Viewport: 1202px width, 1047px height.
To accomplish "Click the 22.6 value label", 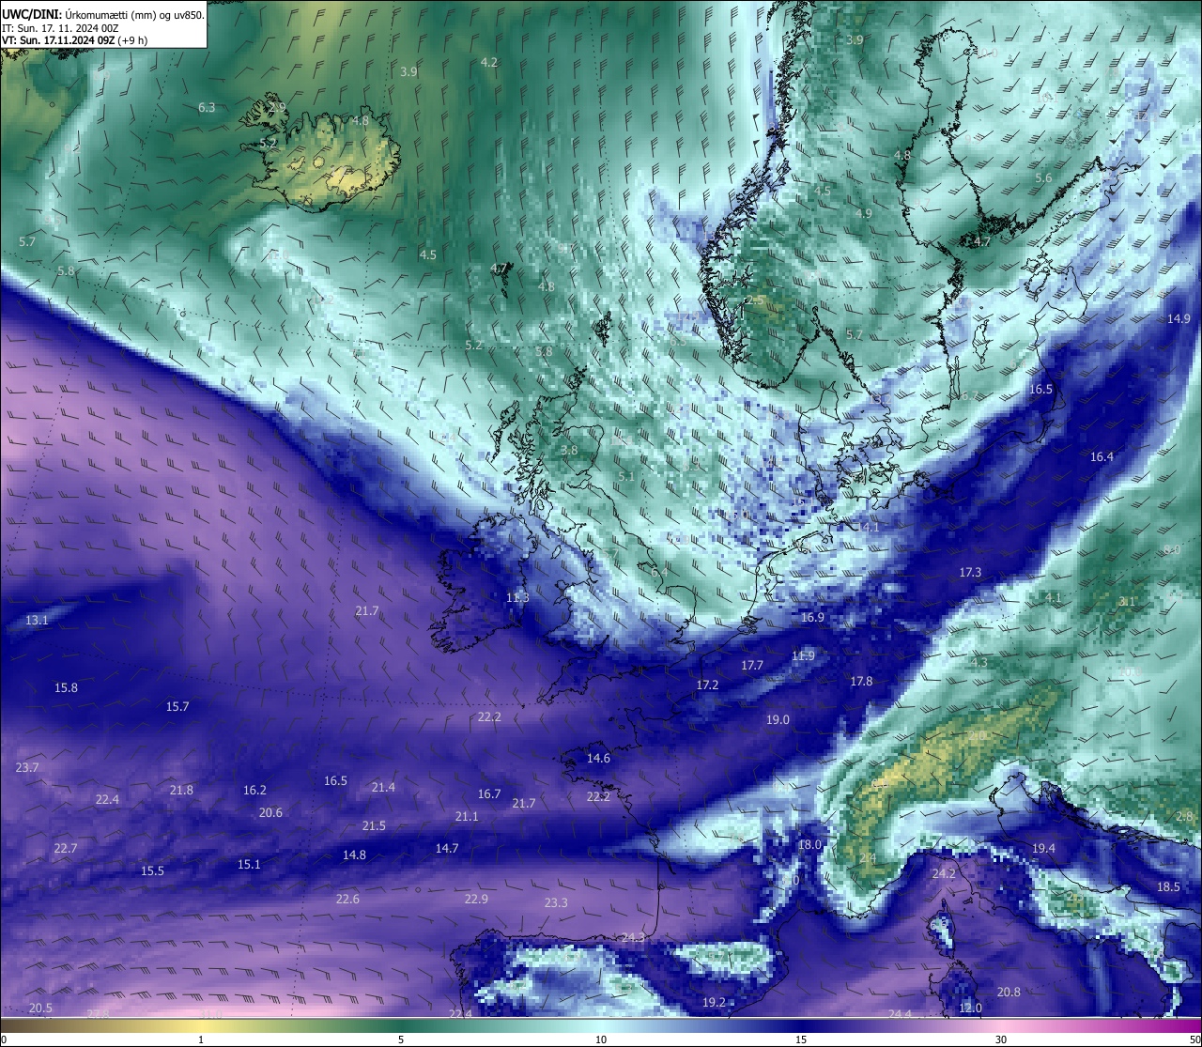I will point(347,900).
